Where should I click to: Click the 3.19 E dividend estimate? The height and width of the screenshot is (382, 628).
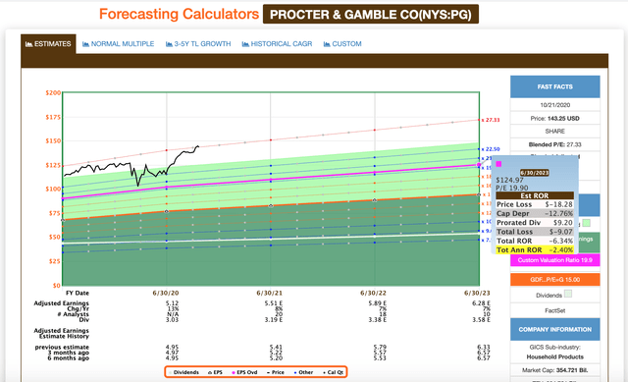tap(273, 320)
